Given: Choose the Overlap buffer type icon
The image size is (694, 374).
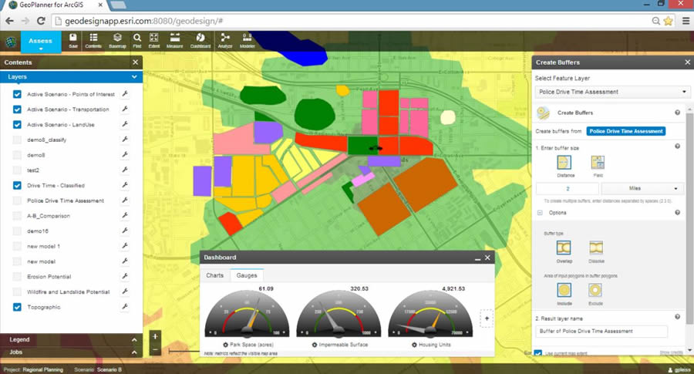Looking at the screenshot, I should [x=564, y=248].
